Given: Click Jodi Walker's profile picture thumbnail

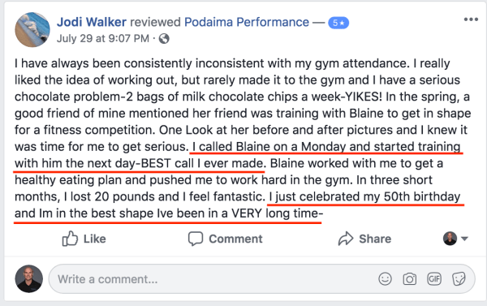Looking at the screenshot, I should click(x=32, y=30).
